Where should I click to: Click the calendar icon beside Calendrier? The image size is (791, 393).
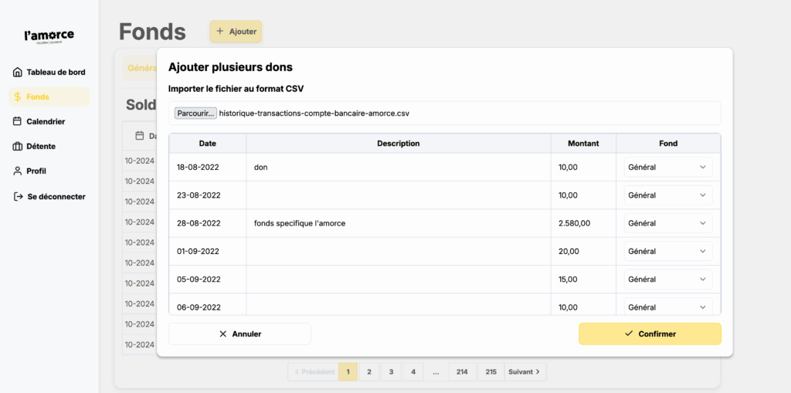pyautogui.click(x=18, y=121)
